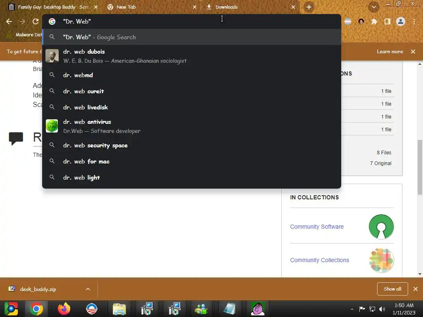Click the avatar extension icon in toolbar

361,21
